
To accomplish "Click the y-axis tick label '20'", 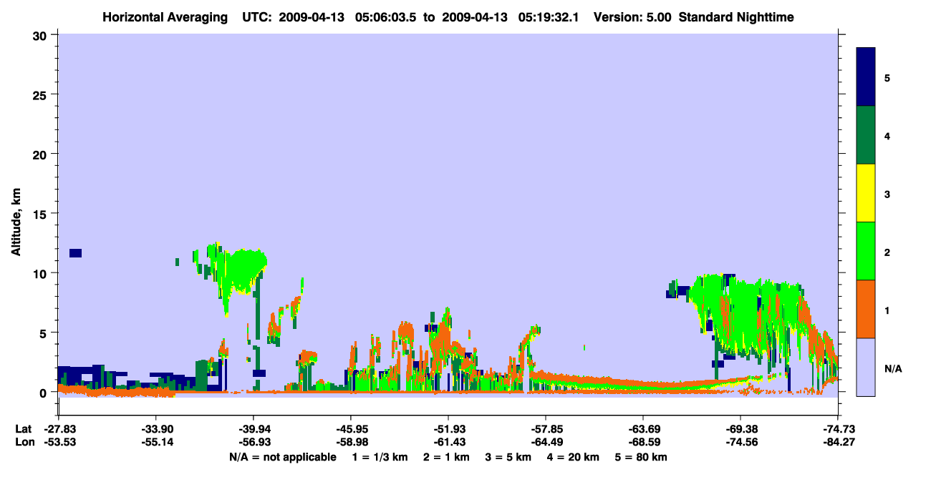I will point(42,154).
